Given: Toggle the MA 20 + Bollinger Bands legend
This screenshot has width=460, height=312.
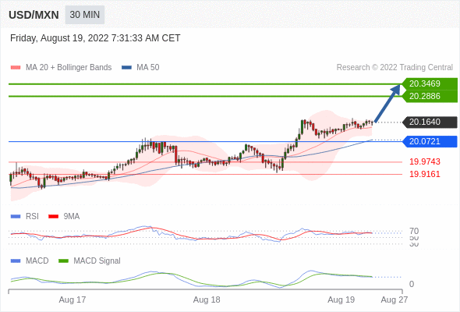Looking at the screenshot, I should point(61,68).
